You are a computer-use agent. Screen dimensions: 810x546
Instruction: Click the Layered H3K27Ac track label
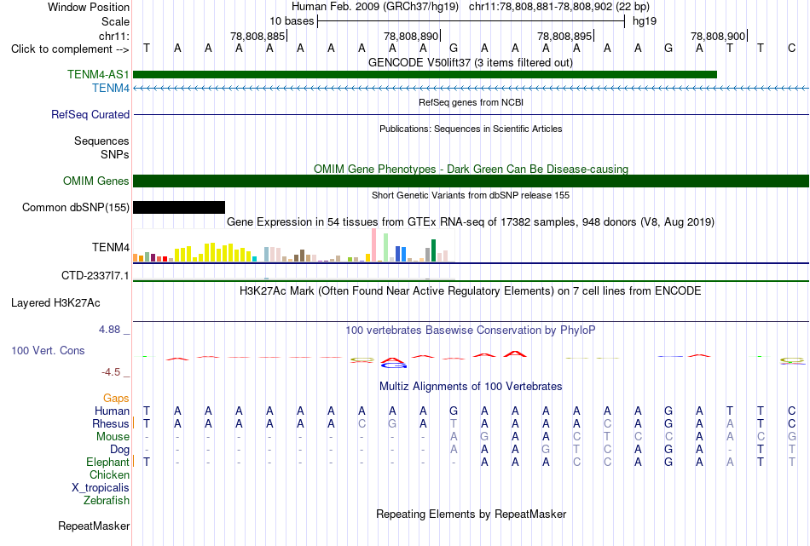[x=55, y=303]
